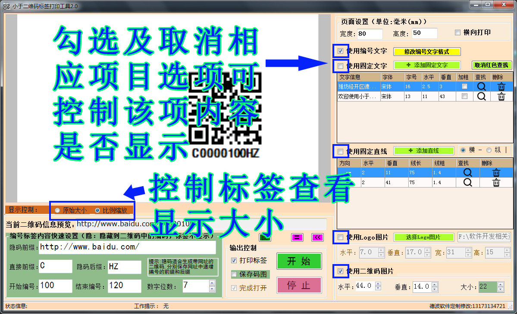Screen dimensions: 517x314
Task: Click the search icon for line with 垂直 11
Action: 467,172
